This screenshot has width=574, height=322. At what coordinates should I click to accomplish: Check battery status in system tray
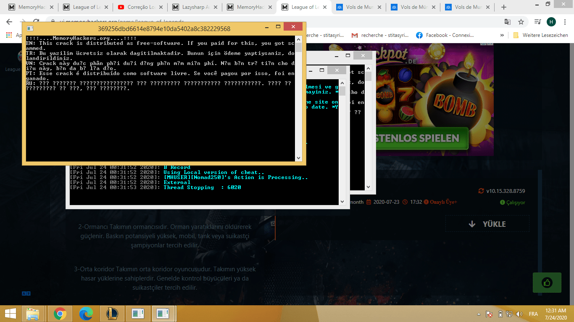(x=500, y=314)
